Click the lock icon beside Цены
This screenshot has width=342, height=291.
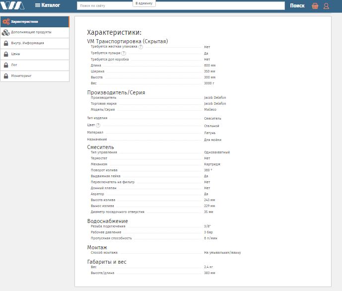pos(6,54)
